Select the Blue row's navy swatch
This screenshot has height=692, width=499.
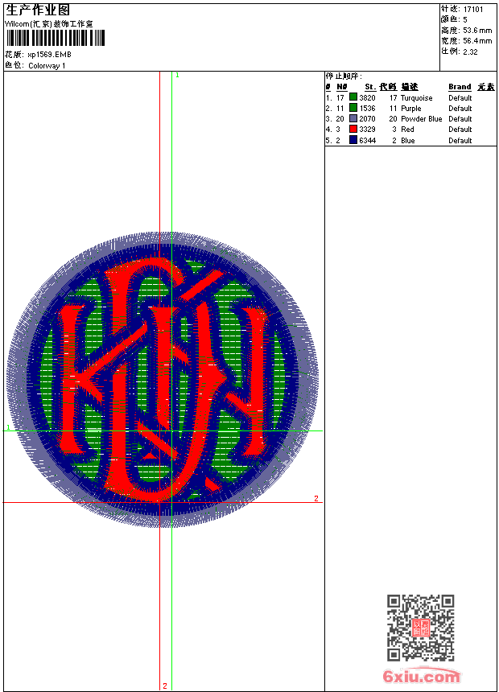click(353, 140)
